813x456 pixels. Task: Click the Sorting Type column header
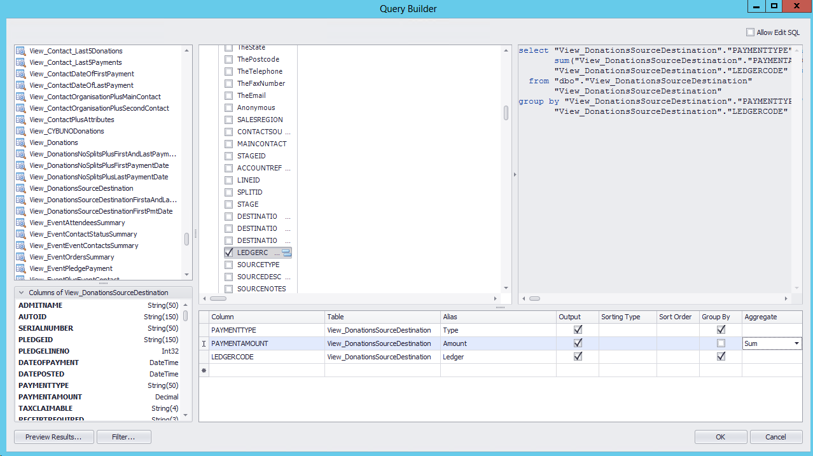627,317
